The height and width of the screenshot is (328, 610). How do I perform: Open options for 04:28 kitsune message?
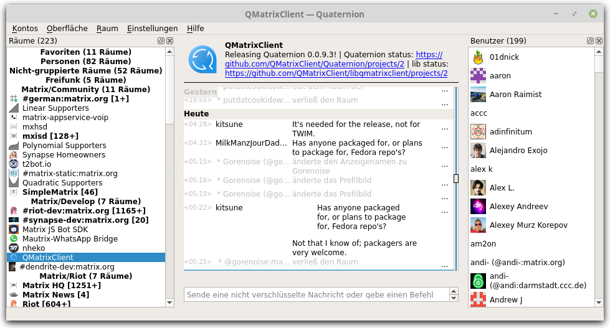pos(445,128)
